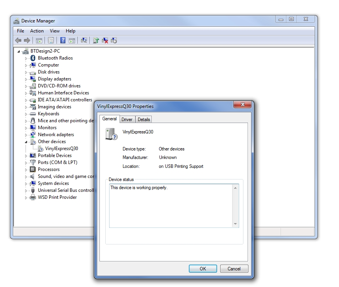Click the BTDesign2-PC computer name
Viewport: 339px width, 287px height.
(45, 51)
